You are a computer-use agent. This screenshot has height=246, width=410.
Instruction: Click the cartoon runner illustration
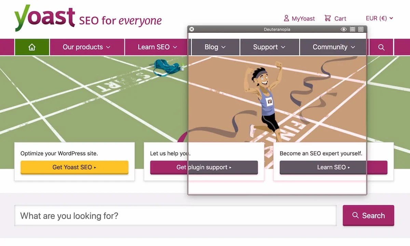click(266, 102)
